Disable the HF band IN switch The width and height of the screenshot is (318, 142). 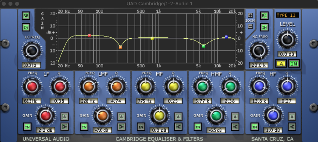click(x=254, y=127)
